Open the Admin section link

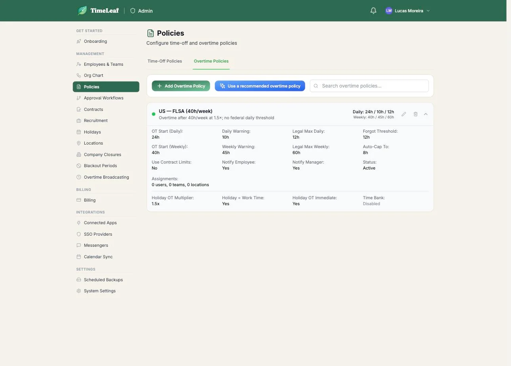coord(141,11)
